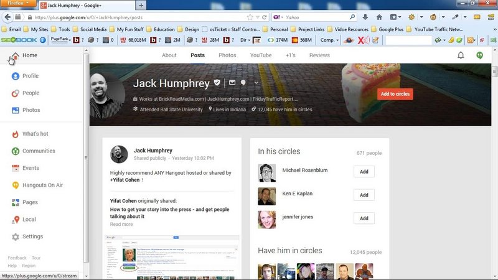The height and width of the screenshot is (280, 498).
Task: Switch to the Photos profile tab
Action: point(227,55)
